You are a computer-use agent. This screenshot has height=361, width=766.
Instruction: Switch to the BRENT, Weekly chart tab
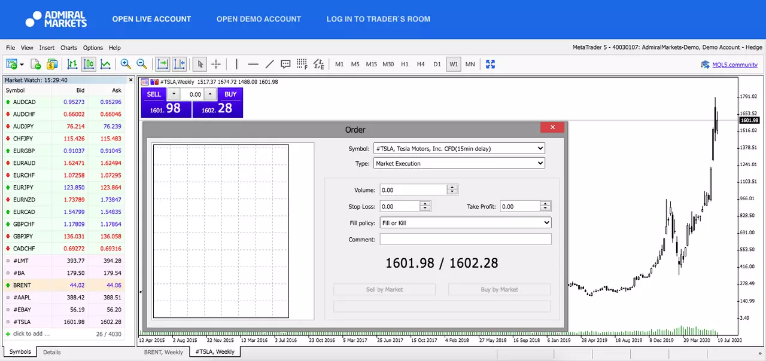pos(164,352)
